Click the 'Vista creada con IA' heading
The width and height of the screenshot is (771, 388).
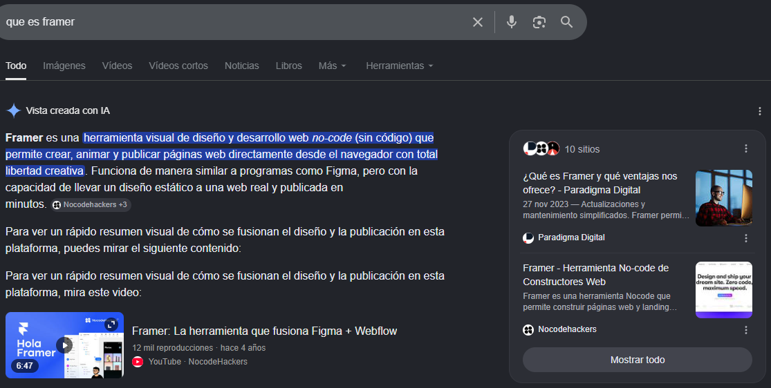tap(68, 111)
